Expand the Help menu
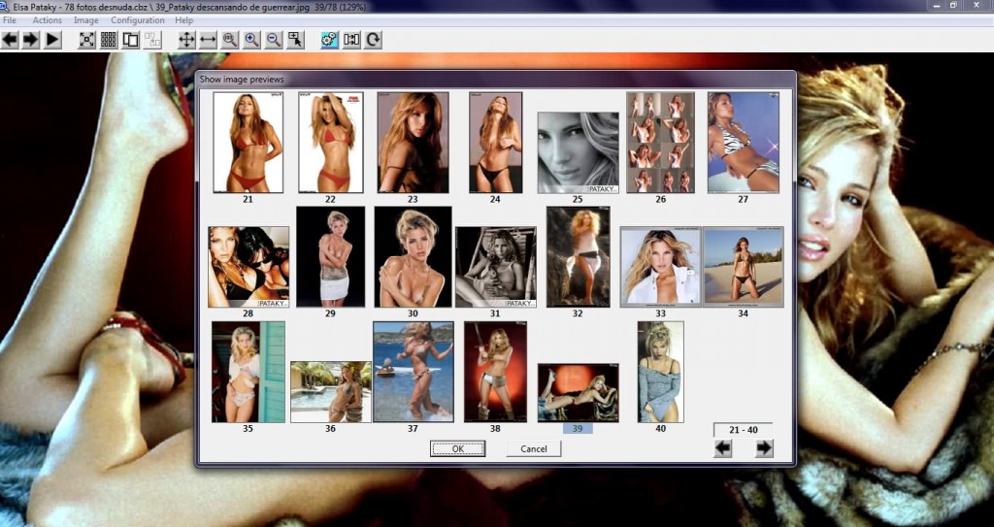The width and height of the screenshot is (994, 527). coord(183,20)
